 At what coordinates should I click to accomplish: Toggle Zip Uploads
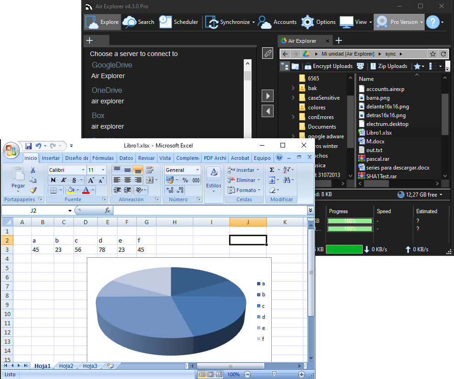coord(389,66)
